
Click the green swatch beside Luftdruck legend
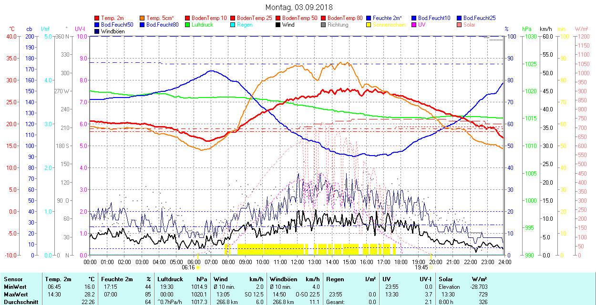188,25
